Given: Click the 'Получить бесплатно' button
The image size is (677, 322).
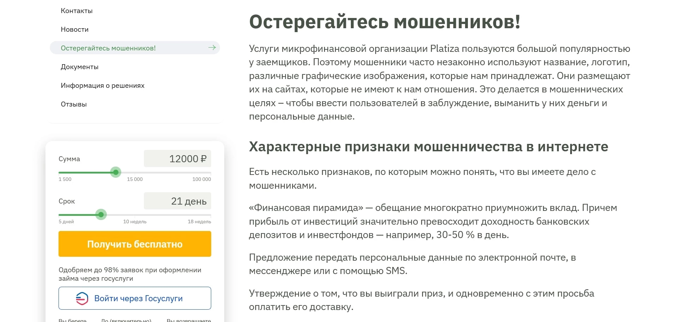Looking at the screenshot, I should [134, 244].
